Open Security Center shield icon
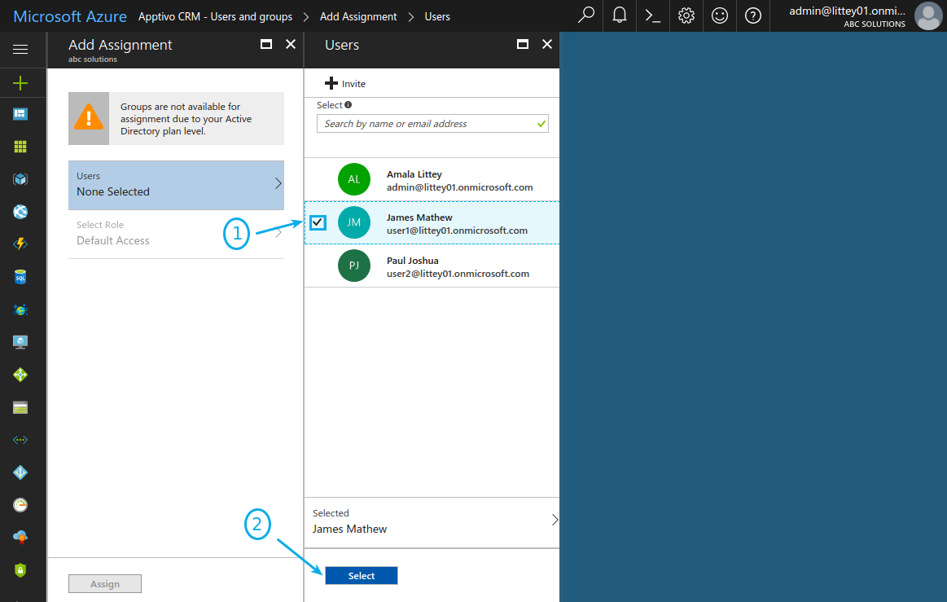Image resolution: width=947 pixels, height=602 pixels. coord(20,570)
